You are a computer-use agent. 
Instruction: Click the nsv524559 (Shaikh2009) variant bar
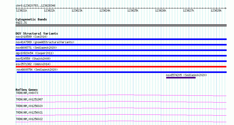coord(121,61)
